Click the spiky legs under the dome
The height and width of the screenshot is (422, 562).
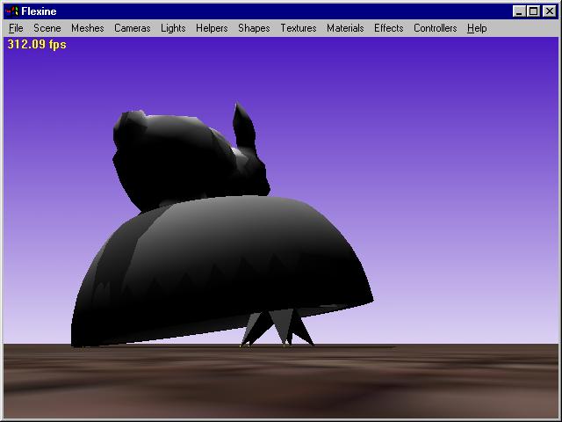coord(277,328)
